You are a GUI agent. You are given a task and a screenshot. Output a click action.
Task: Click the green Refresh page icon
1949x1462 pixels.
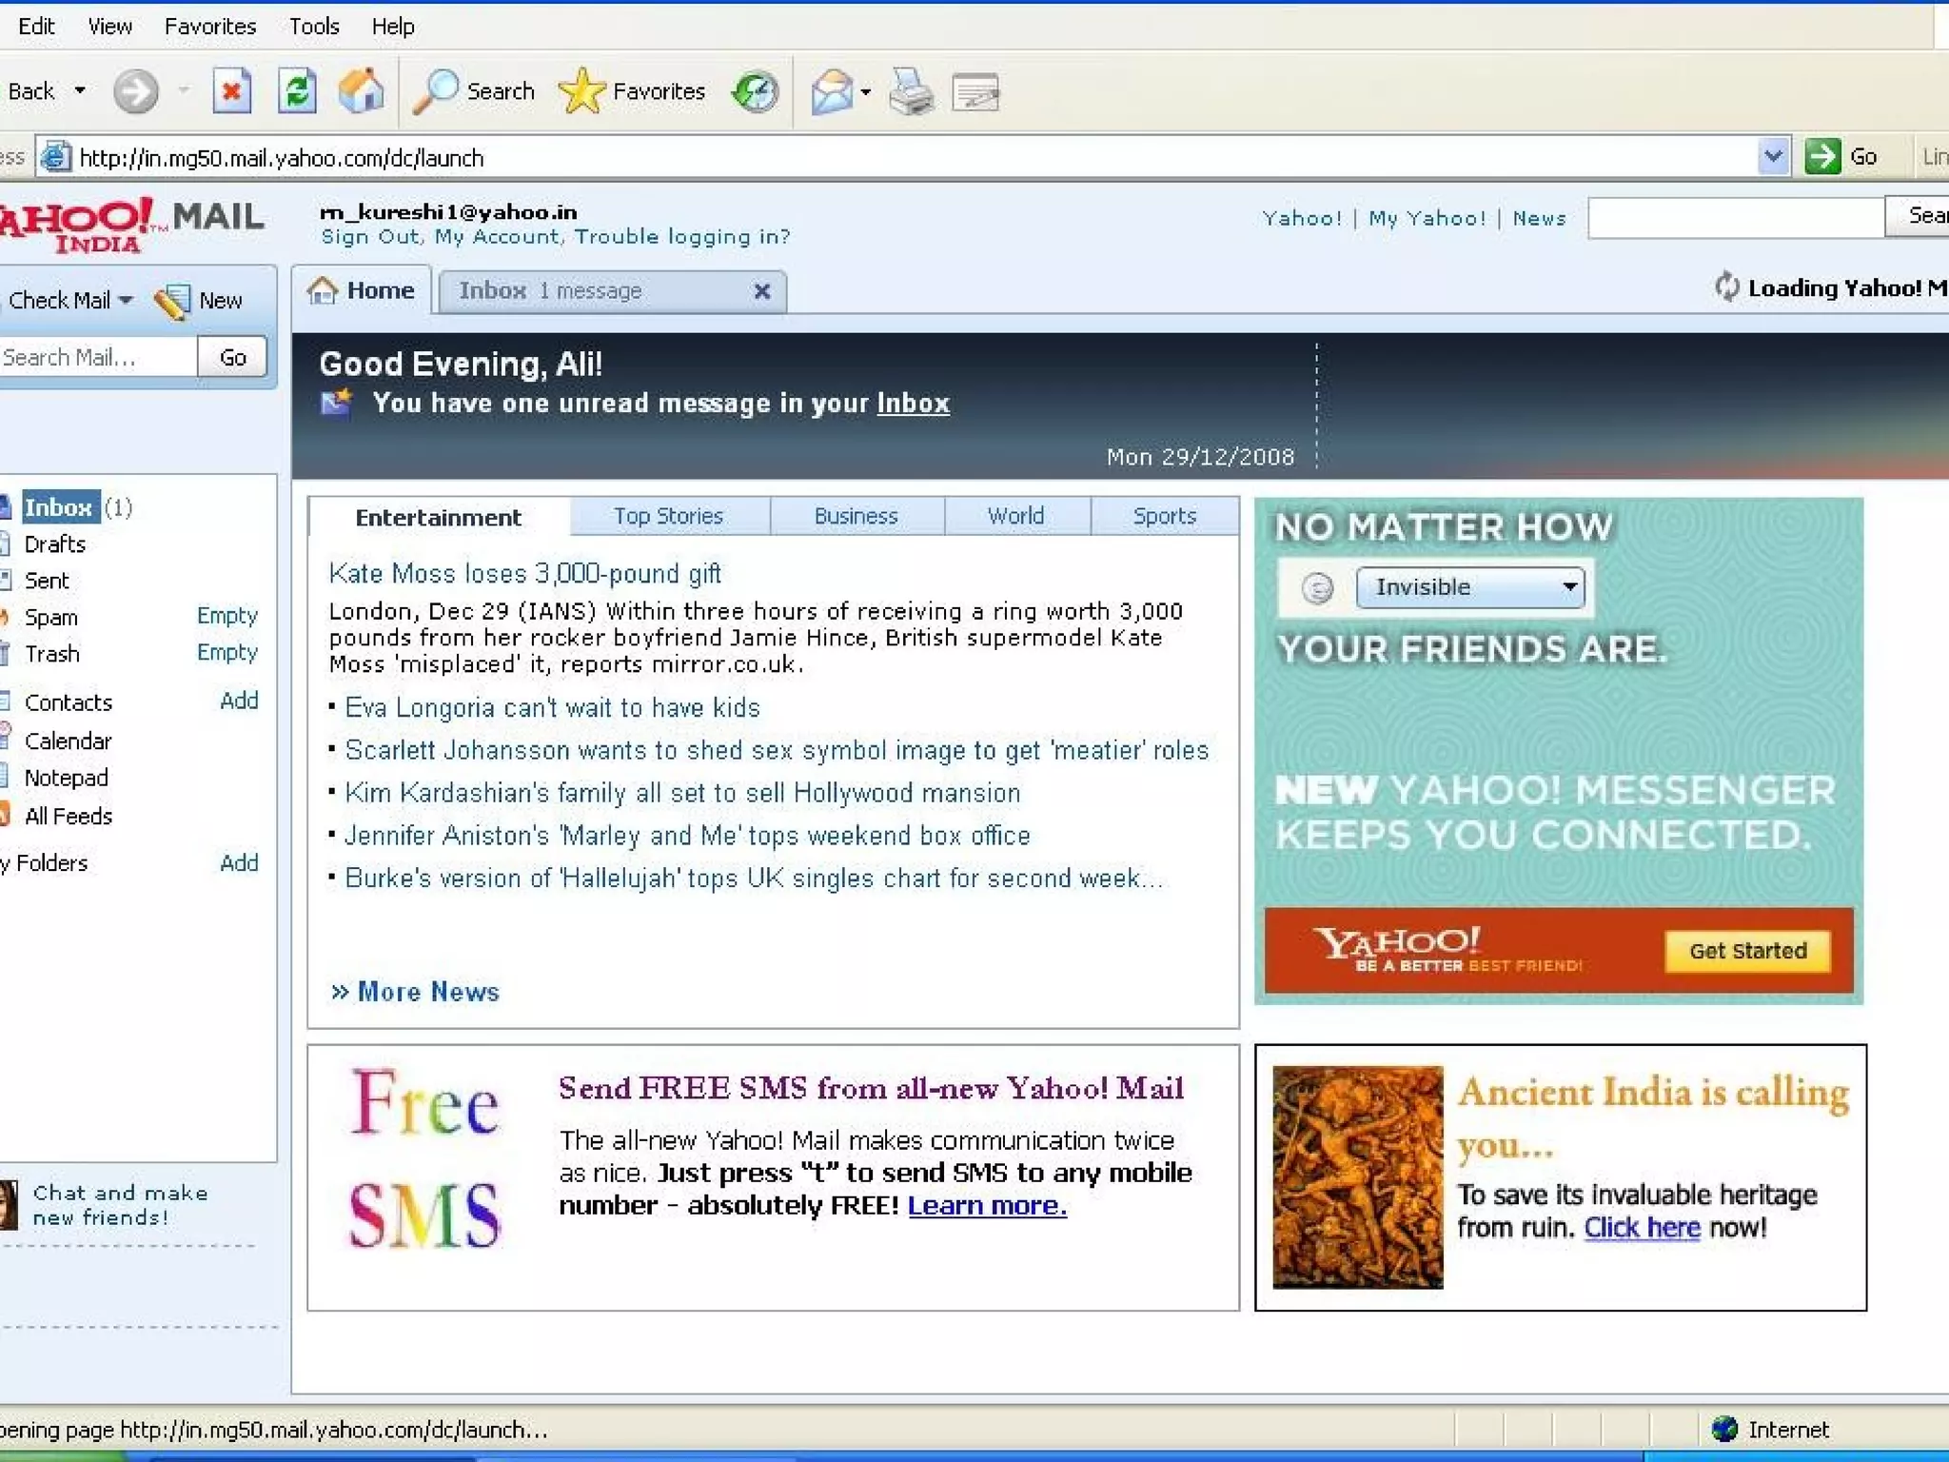point(297,92)
